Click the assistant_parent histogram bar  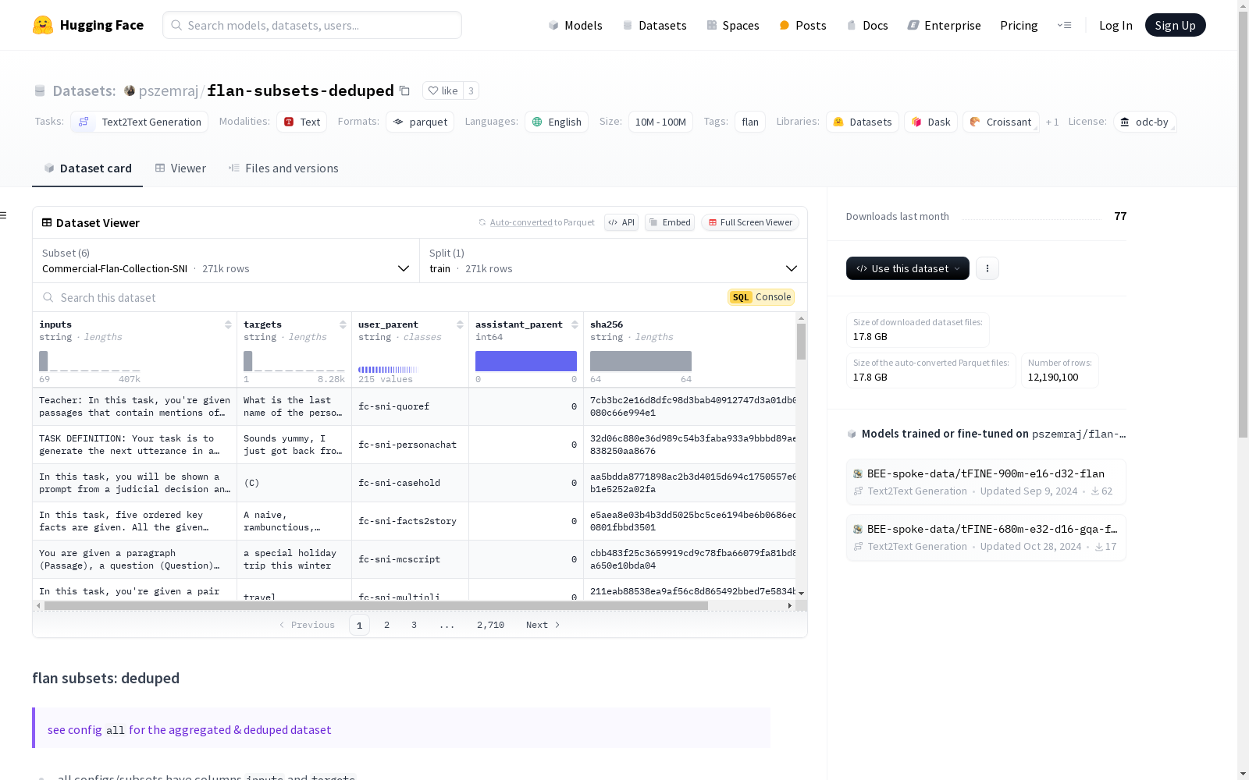click(526, 361)
